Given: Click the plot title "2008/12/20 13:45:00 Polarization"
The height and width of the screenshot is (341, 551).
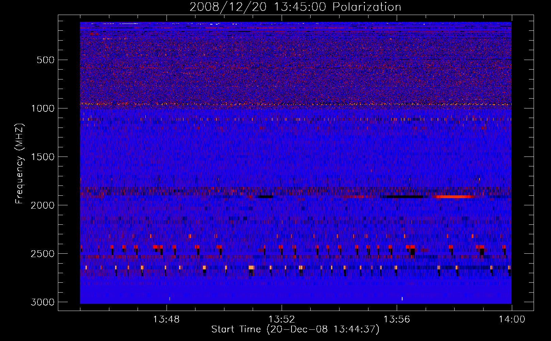Looking at the screenshot, I should click(295, 7).
